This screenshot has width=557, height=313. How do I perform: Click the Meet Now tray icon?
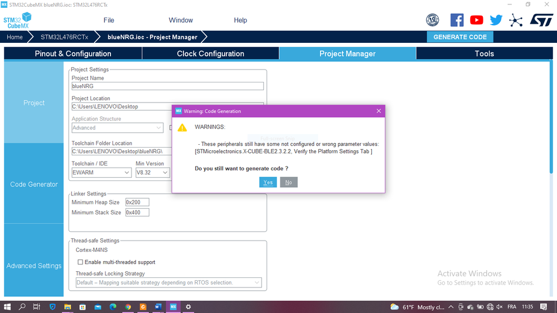coord(461,307)
